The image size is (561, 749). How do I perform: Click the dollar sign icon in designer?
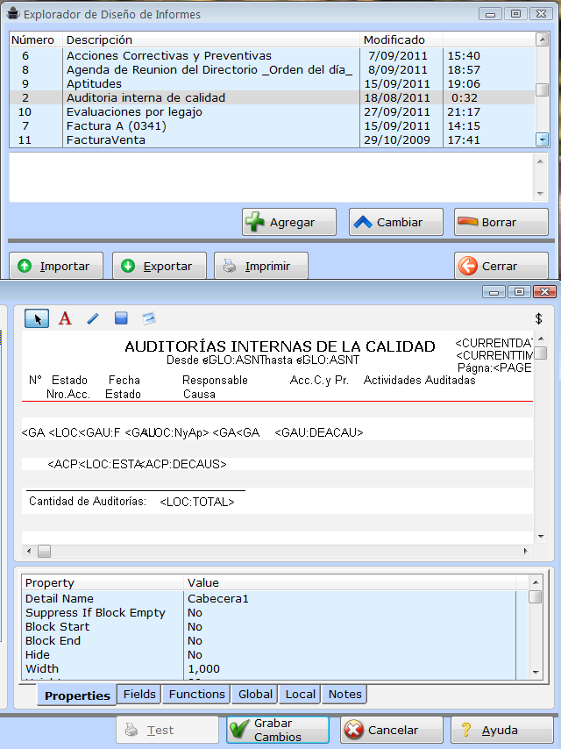538,318
